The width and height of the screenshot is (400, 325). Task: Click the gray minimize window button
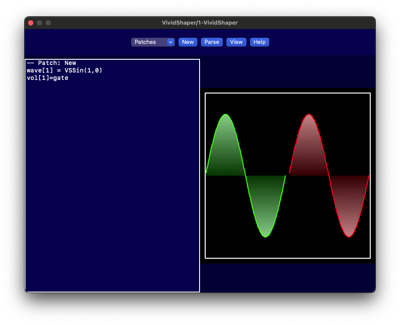(x=39, y=23)
